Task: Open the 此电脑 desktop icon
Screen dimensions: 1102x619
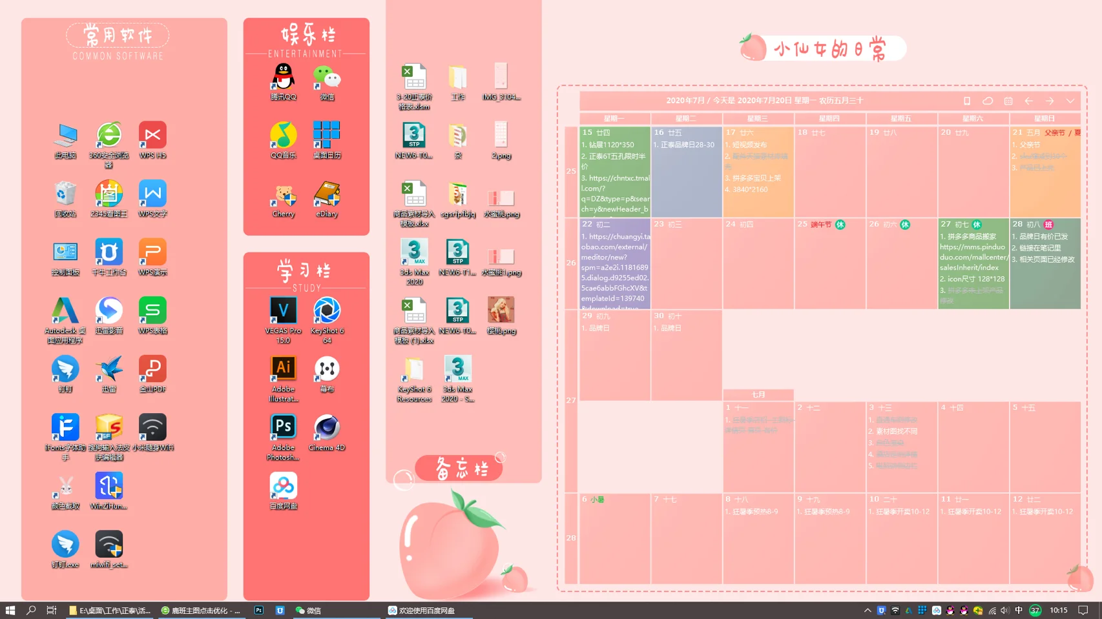Action: click(65, 140)
